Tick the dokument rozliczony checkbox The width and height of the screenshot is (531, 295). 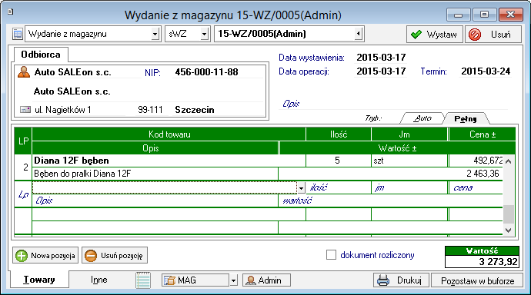point(331,255)
